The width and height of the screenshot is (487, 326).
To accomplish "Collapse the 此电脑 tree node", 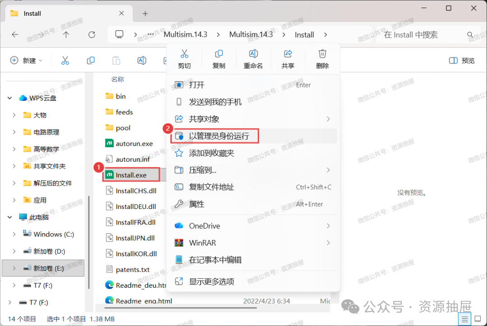I will pyautogui.click(x=9, y=217).
